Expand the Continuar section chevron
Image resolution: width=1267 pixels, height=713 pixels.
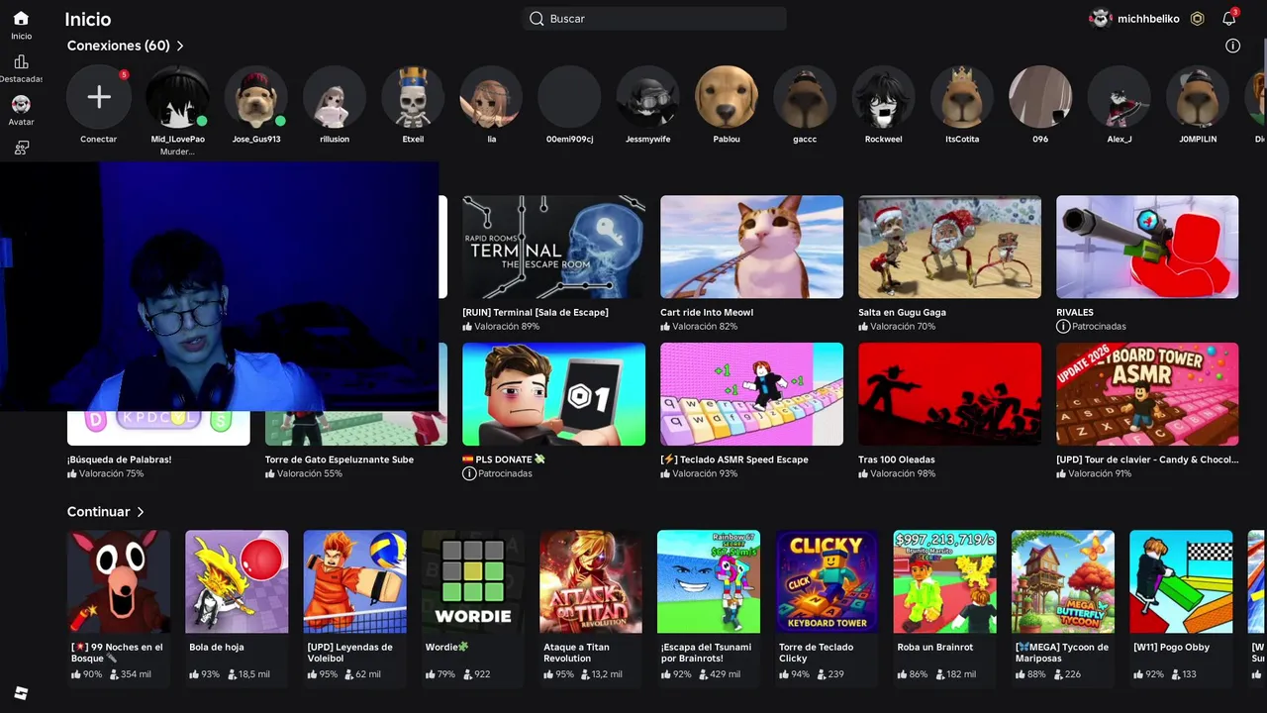point(141,512)
